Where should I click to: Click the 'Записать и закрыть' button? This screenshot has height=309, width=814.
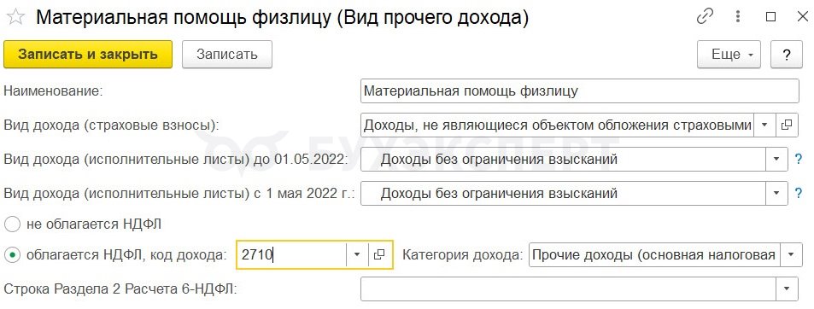(88, 55)
